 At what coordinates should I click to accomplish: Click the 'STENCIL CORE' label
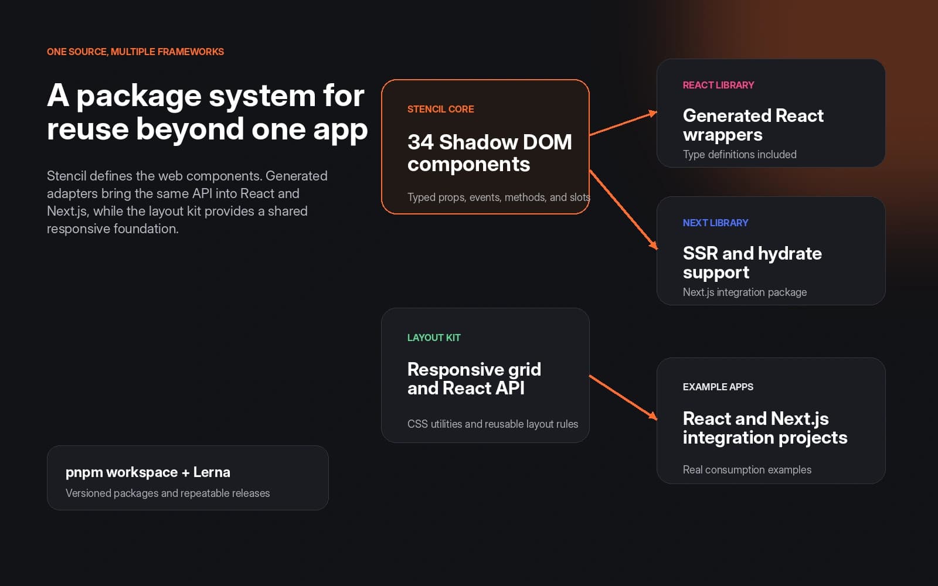coord(441,109)
